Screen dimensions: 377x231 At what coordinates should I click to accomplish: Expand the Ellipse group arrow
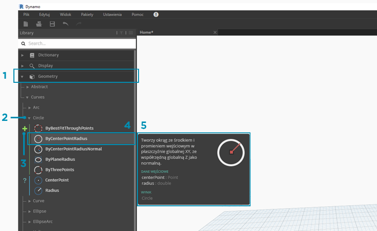pyautogui.click(x=29, y=211)
